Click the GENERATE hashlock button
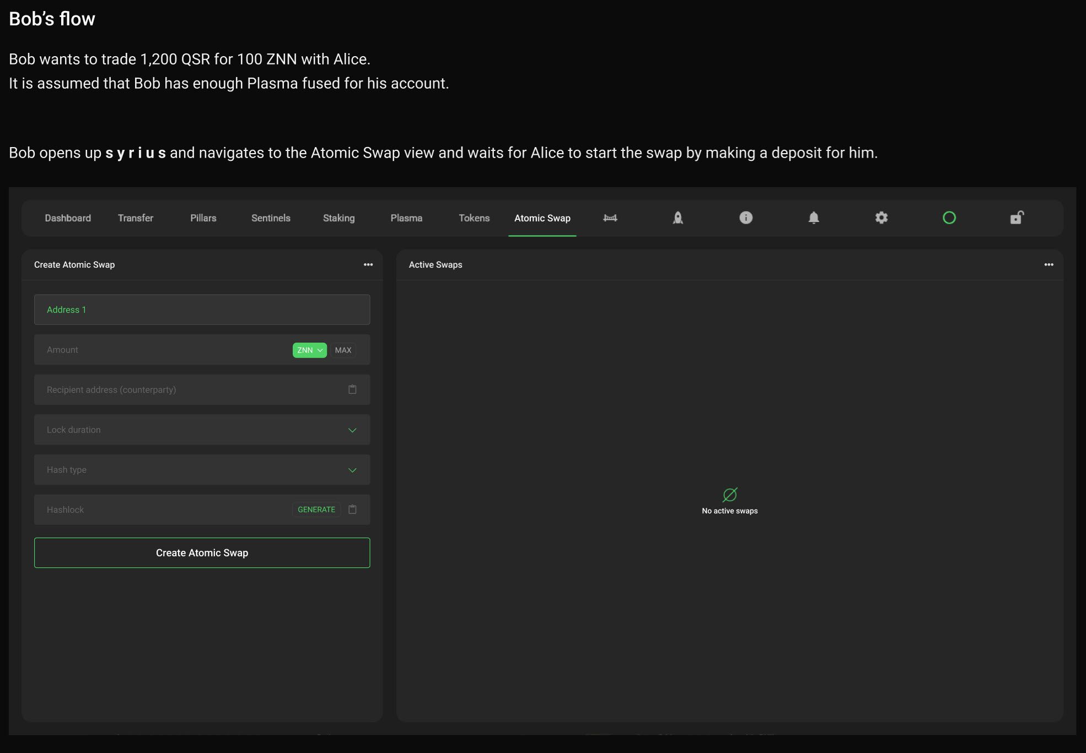 coord(316,510)
